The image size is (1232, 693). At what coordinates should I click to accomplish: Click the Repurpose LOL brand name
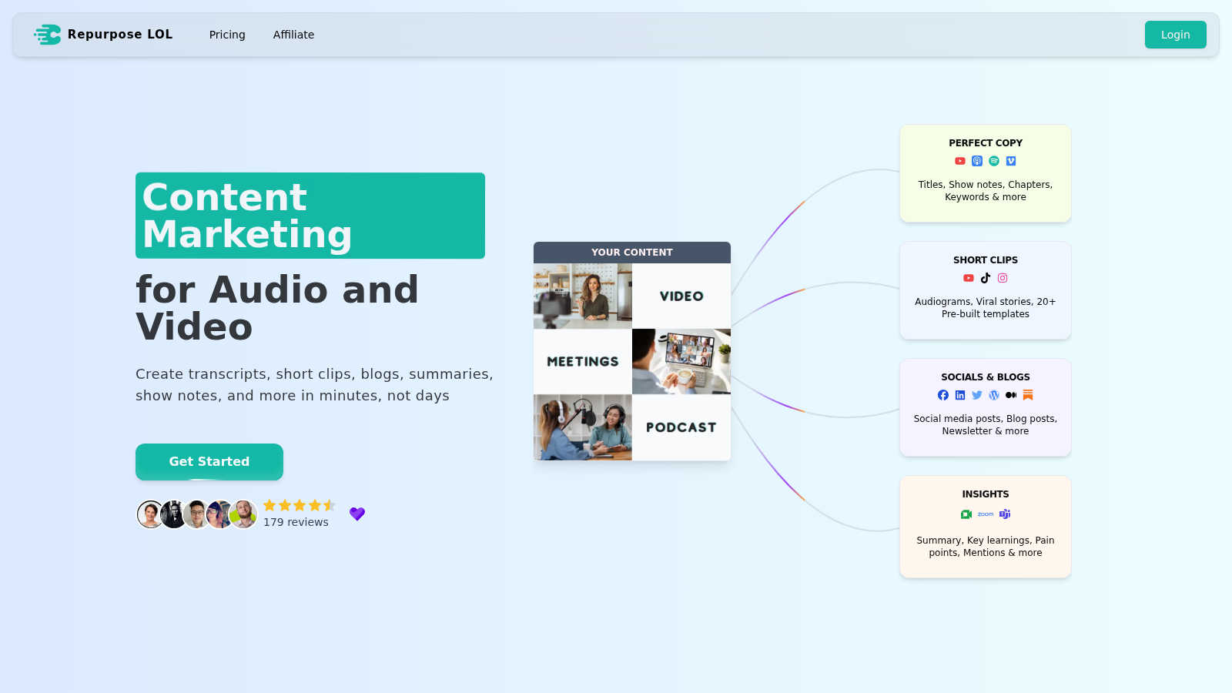click(x=120, y=34)
